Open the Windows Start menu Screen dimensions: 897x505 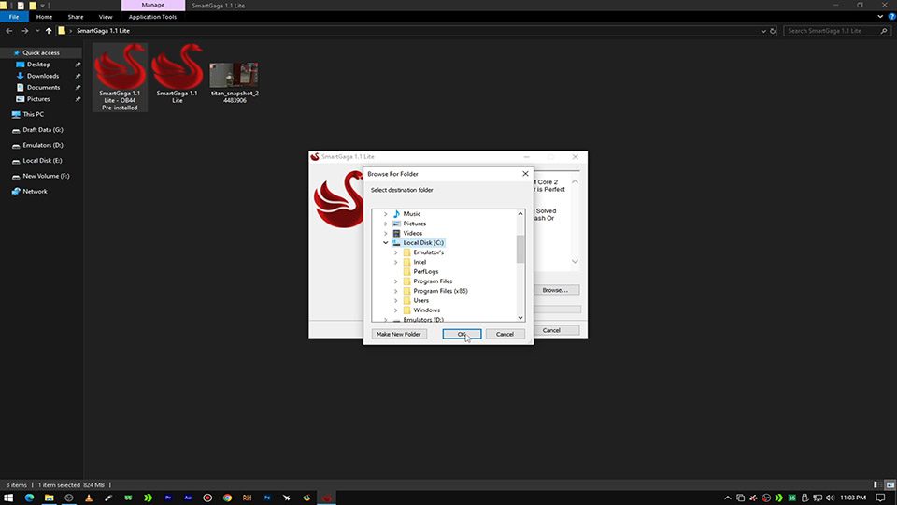coord(8,498)
